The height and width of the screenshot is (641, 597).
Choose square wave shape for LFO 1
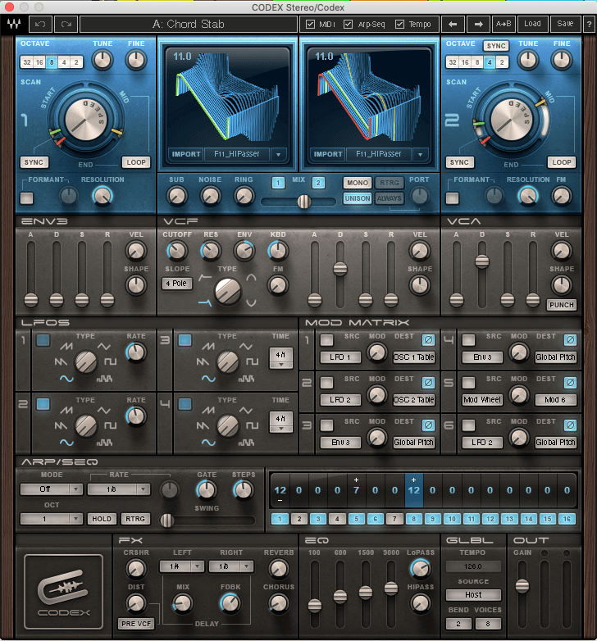pos(110,361)
